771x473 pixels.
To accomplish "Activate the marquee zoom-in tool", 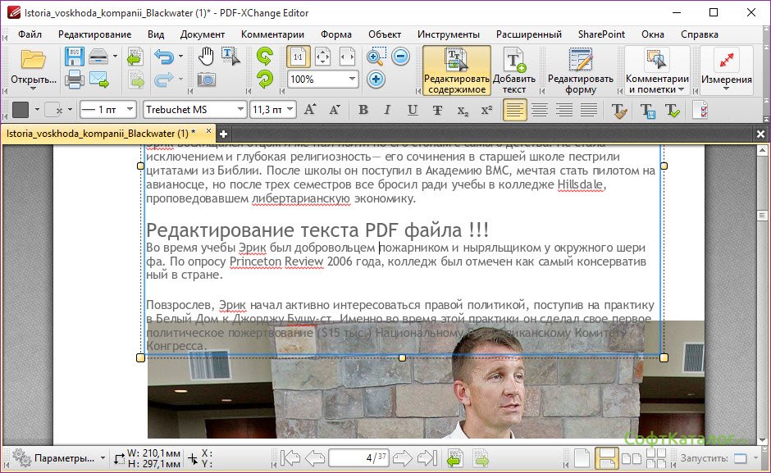I will pyautogui.click(x=376, y=57).
